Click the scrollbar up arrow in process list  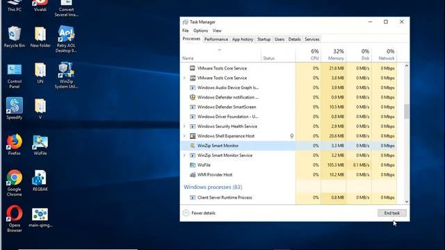pos(406,66)
